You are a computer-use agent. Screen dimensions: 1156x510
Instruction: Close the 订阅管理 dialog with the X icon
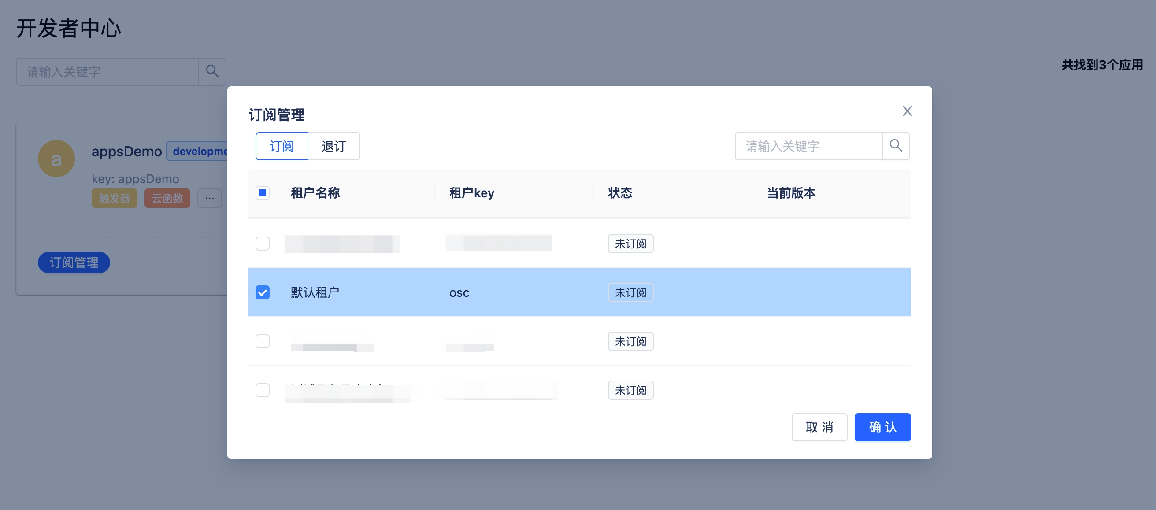908,111
